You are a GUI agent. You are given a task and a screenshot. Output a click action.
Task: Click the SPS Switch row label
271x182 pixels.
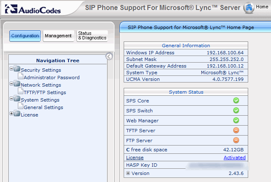coord(139,111)
